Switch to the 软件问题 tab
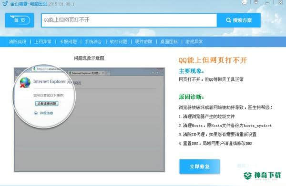Screen dimensions: 286x186 point(119,42)
